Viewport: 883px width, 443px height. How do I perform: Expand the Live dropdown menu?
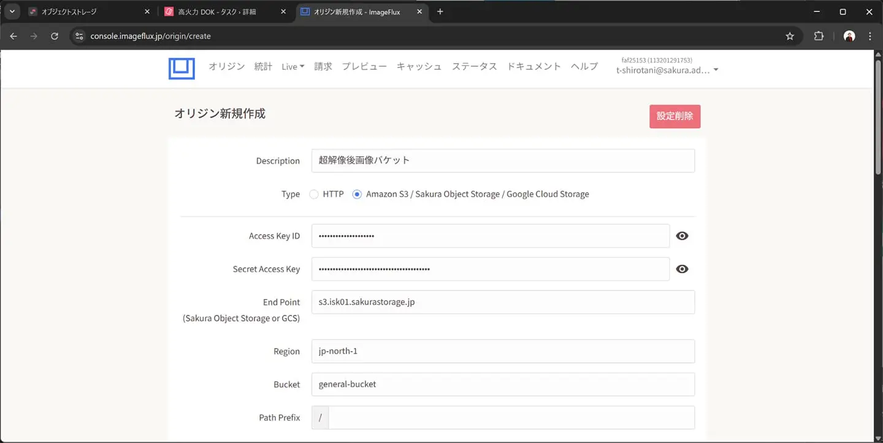pyautogui.click(x=292, y=67)
